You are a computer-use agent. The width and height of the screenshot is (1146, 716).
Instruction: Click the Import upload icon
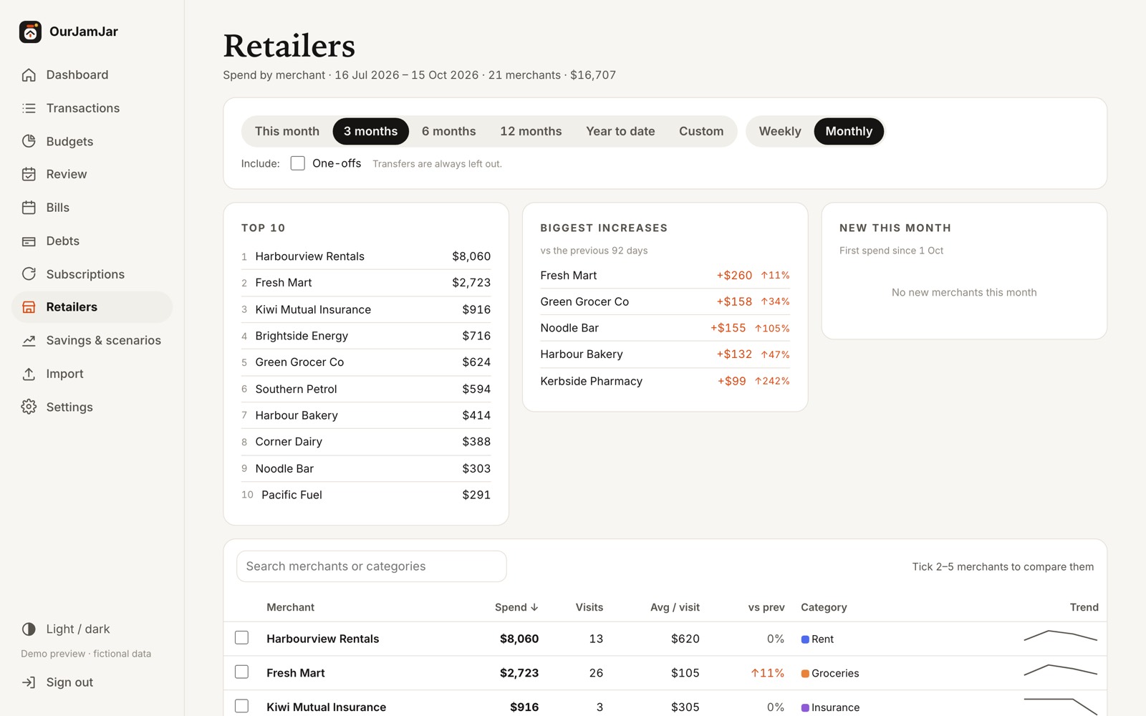pyautogui.click(x=29, y=374)
